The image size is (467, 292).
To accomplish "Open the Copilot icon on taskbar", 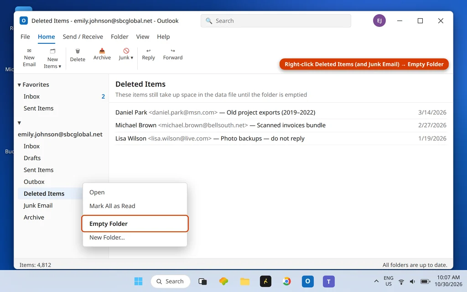I will point(223,281).
